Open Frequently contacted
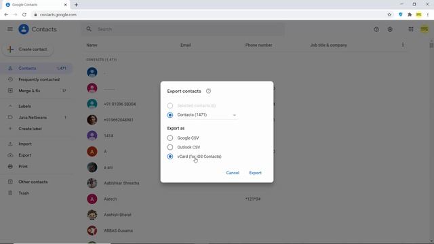This screenshot has height=244, width=434. coord(37,79)
